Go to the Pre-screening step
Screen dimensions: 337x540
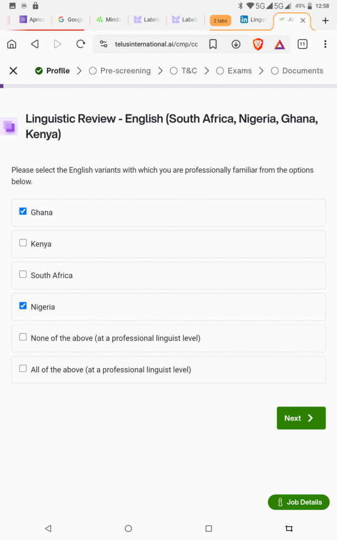[120, 71]
